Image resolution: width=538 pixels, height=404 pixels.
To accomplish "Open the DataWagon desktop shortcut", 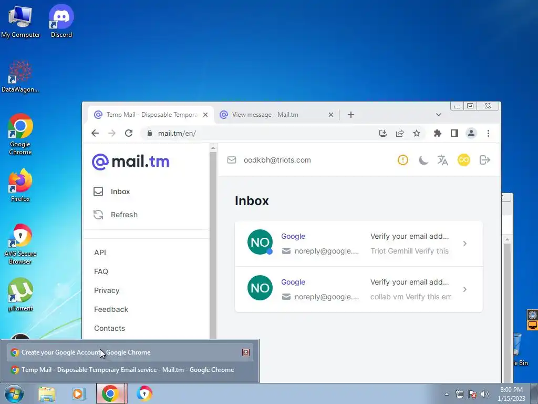I will pyautogui.click(x=20, y=76).
